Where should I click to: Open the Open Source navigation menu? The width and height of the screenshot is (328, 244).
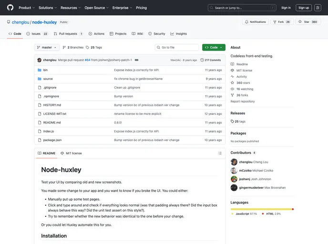(96, 8)
